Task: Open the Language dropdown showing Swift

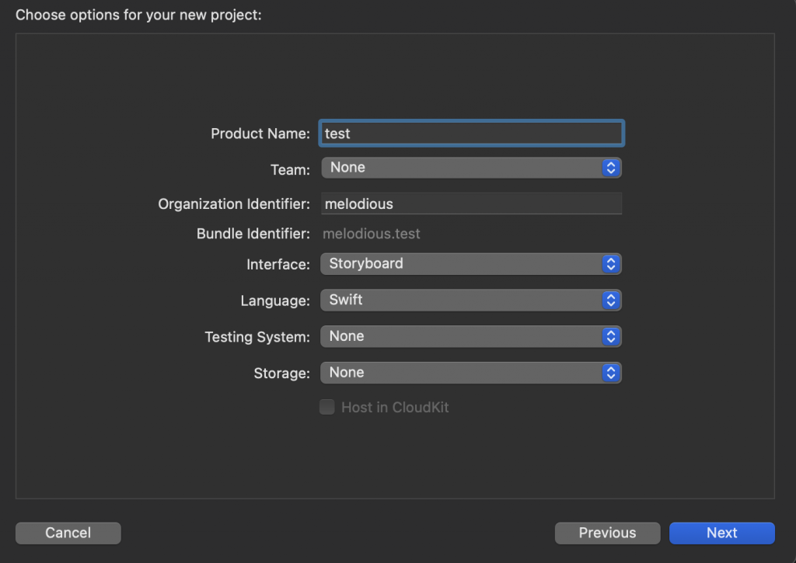Action: [x=460, y=300]
